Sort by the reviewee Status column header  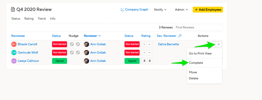tap(56, 36)
